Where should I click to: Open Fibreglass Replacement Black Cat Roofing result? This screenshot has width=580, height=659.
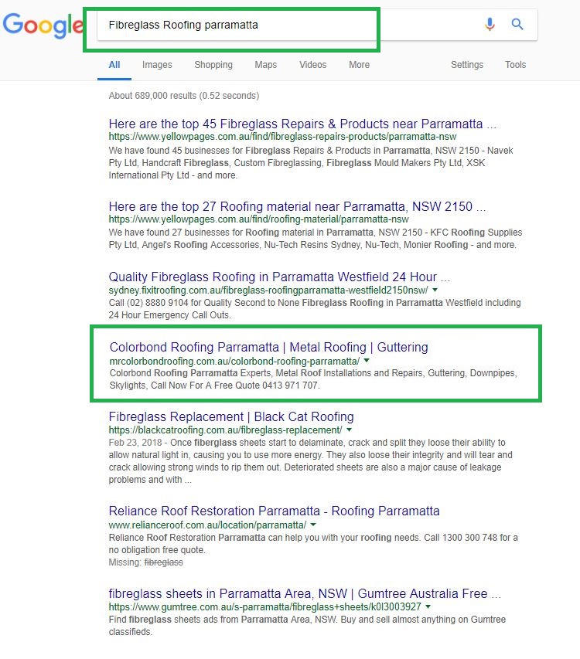coord(231,416)
